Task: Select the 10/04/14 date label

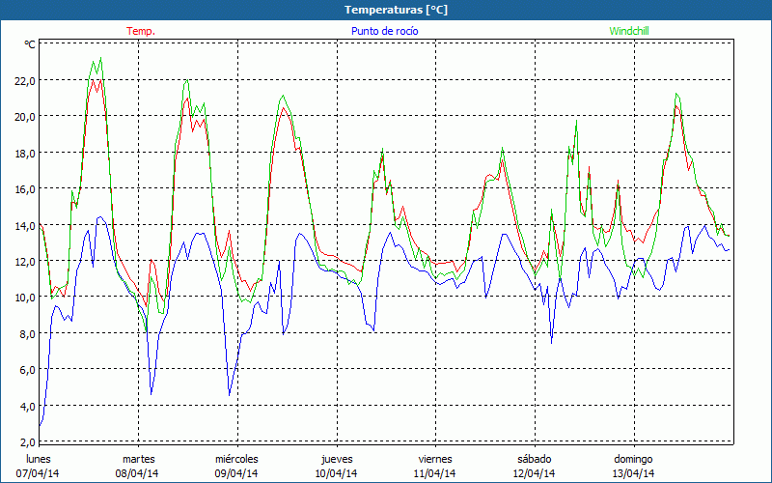Action: (x=337, y=473)
